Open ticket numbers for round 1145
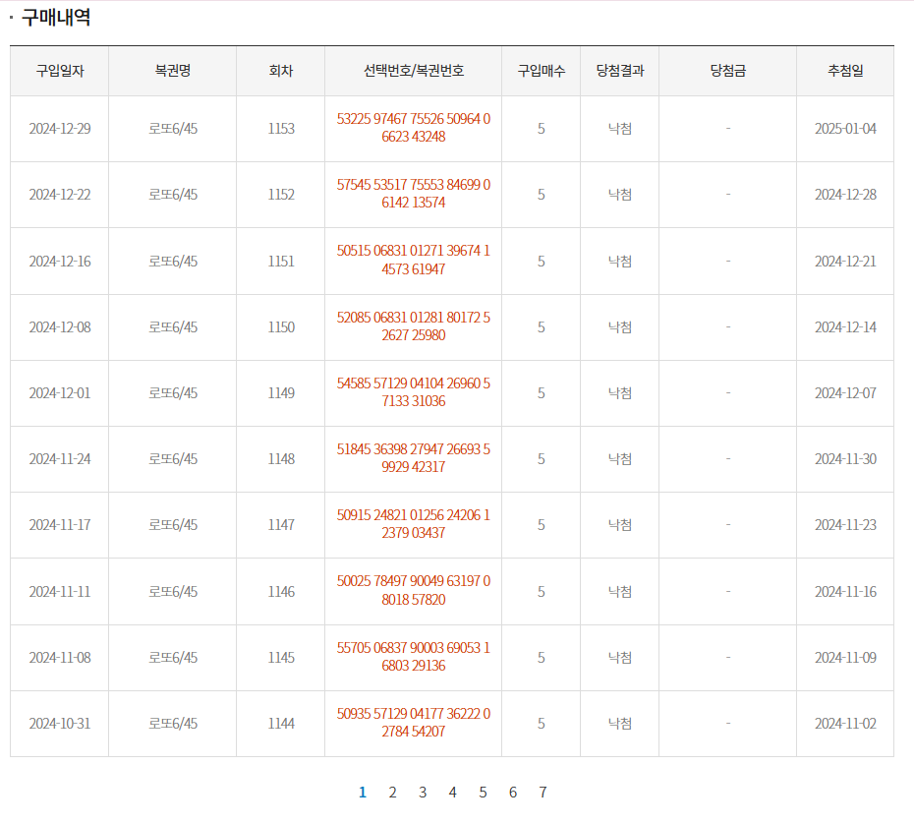Screen dimensions: 914x825 (x=413, y=657)
